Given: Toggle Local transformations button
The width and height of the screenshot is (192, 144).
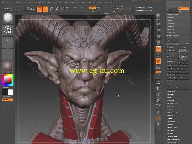Looking at the screenshot, I should pos(158,61).
